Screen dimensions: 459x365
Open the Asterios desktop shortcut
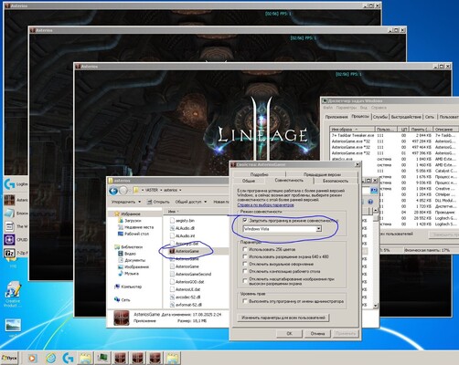point(9,200)
